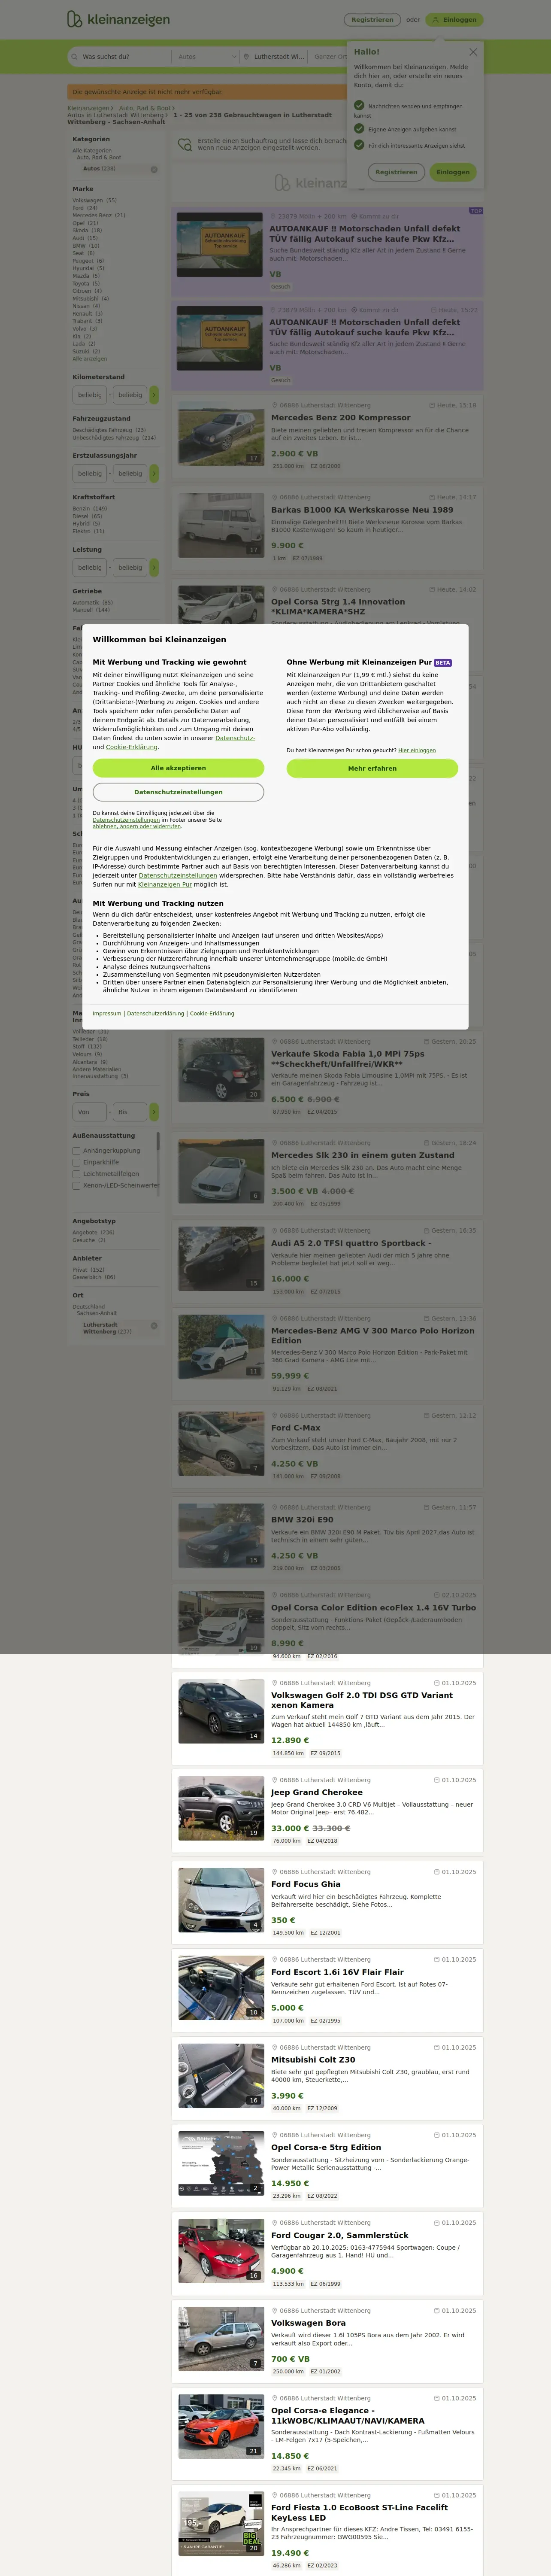Screen dimensions: 551x2576
Task: Check the Einparkhilfe checkbox
Action: 76,1162
